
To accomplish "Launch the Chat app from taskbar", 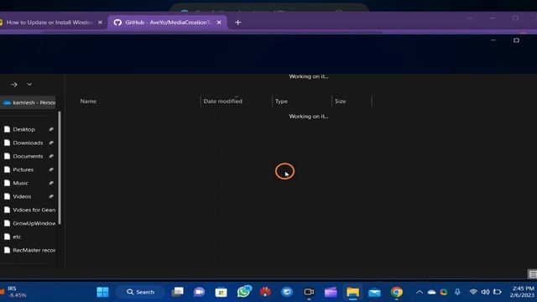I will (200, 292).
